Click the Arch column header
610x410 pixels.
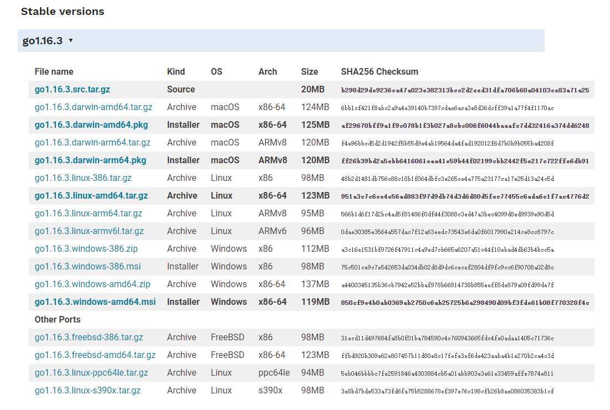[268, 71]
